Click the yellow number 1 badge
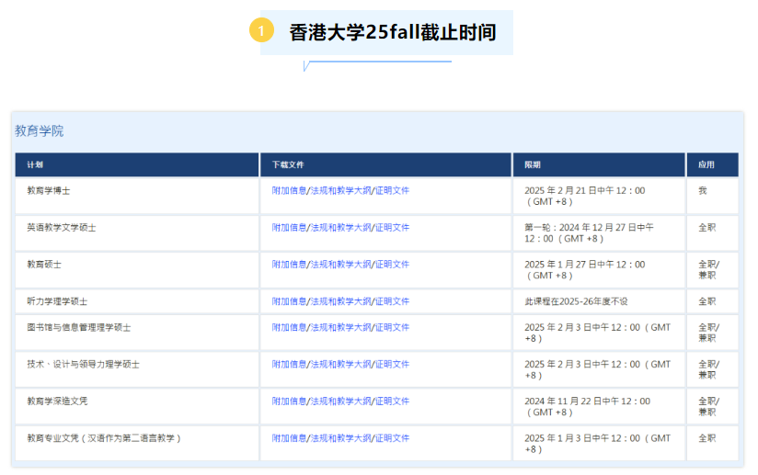This screenshot has height=475, width=758. (x=262, y=31)
